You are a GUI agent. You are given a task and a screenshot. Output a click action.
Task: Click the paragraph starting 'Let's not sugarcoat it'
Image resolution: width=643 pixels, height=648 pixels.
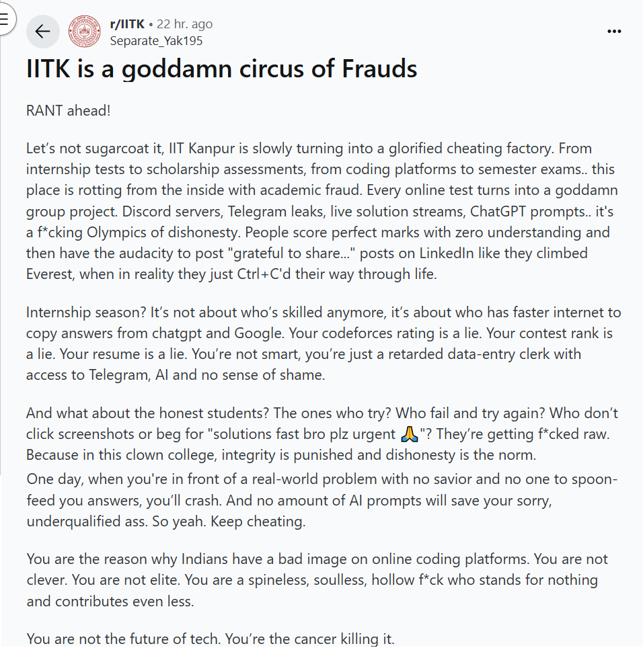pyautogui.click(x=323, y=211)
